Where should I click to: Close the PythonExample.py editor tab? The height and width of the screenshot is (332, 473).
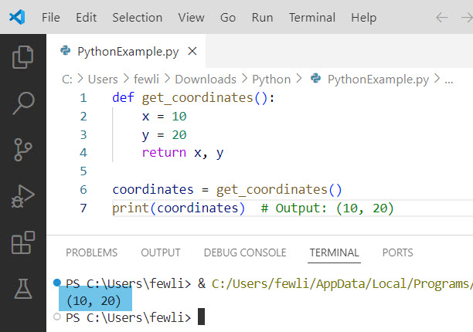click(x=192, y=51)
